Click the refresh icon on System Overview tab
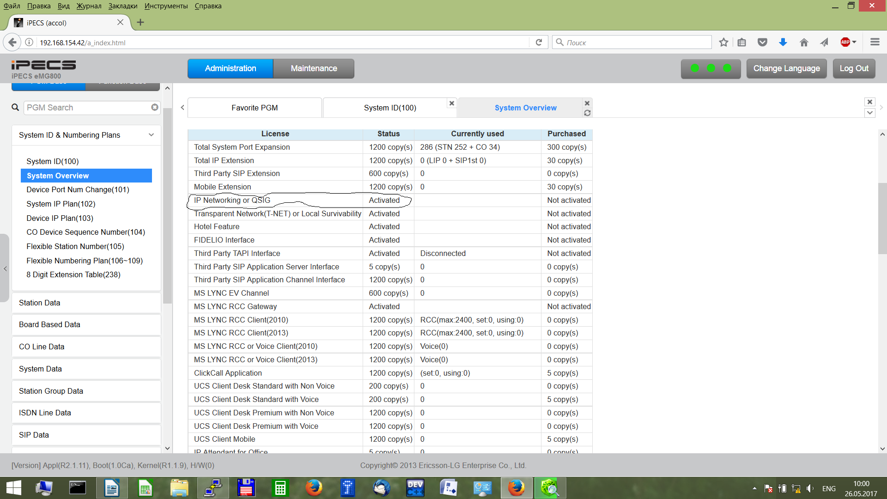This screenshot has width=887, height=499. pyautogui.click(x=587, y=113)
